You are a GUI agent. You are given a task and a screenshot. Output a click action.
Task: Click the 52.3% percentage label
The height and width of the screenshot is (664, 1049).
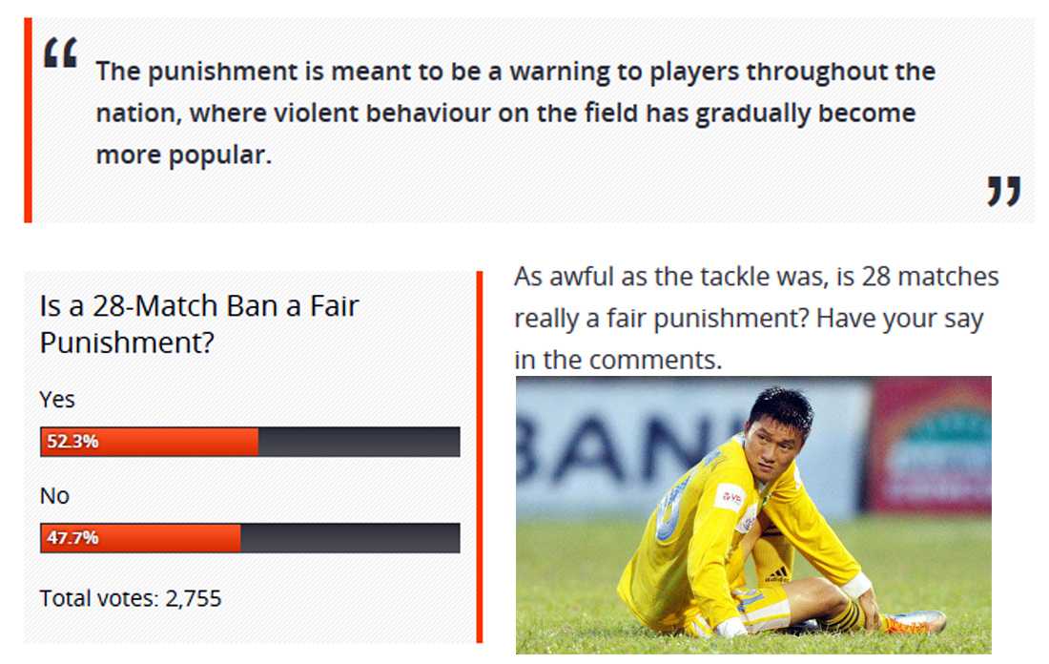pyautogui.click(x=73, y=442)
